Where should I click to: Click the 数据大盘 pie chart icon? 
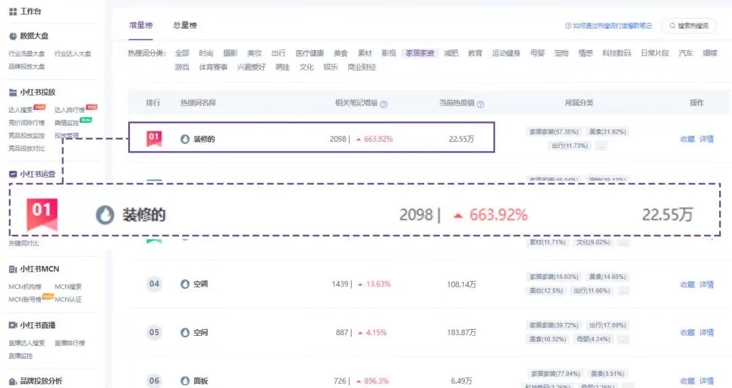tap(13, 36)
